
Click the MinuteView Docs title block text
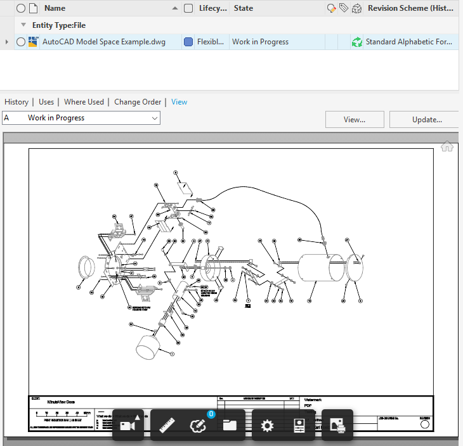pos(61,402)
